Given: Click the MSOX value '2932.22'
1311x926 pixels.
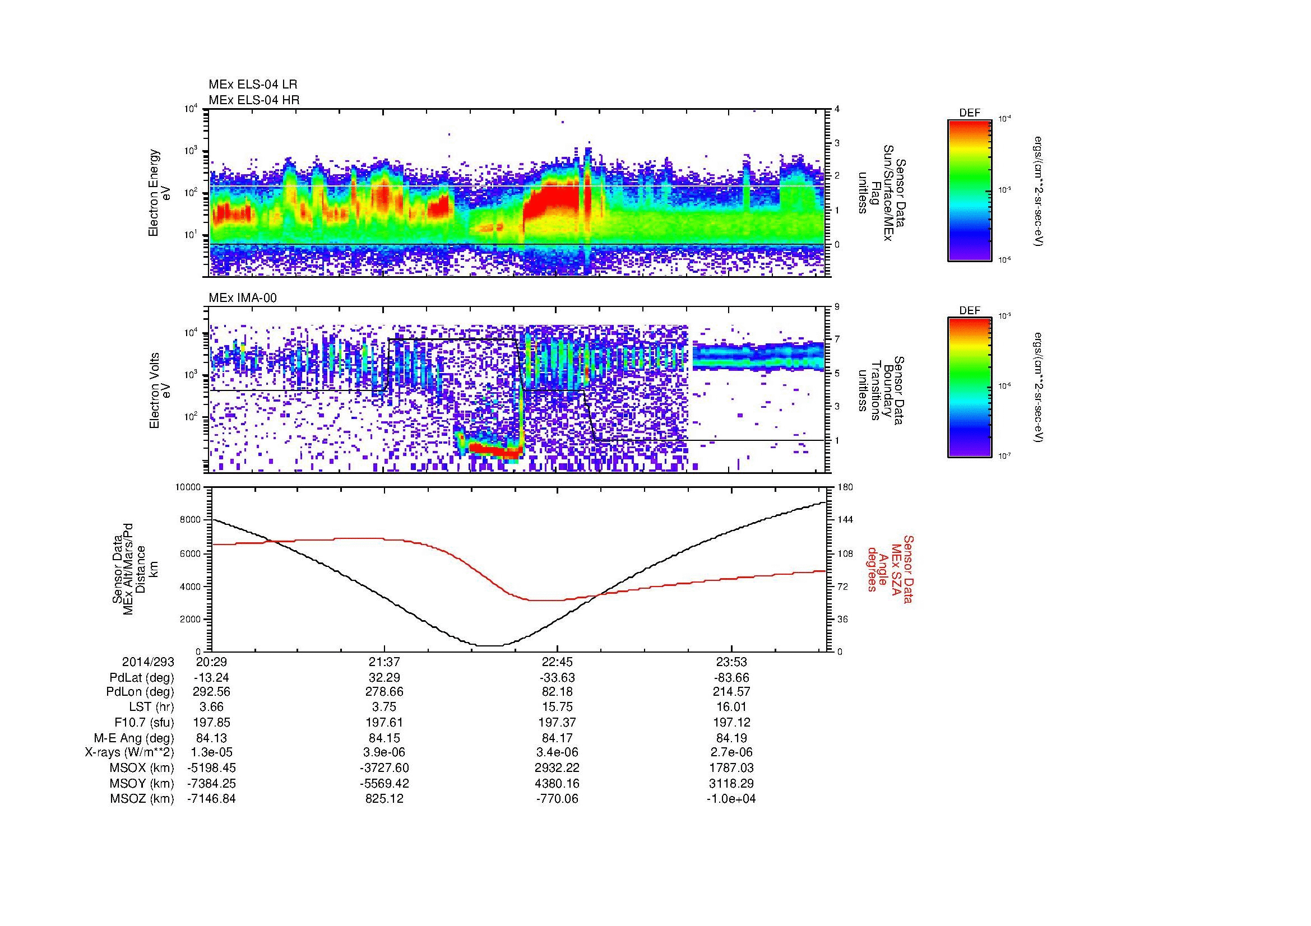Looking at the screenshot, I should click(557, 769).
